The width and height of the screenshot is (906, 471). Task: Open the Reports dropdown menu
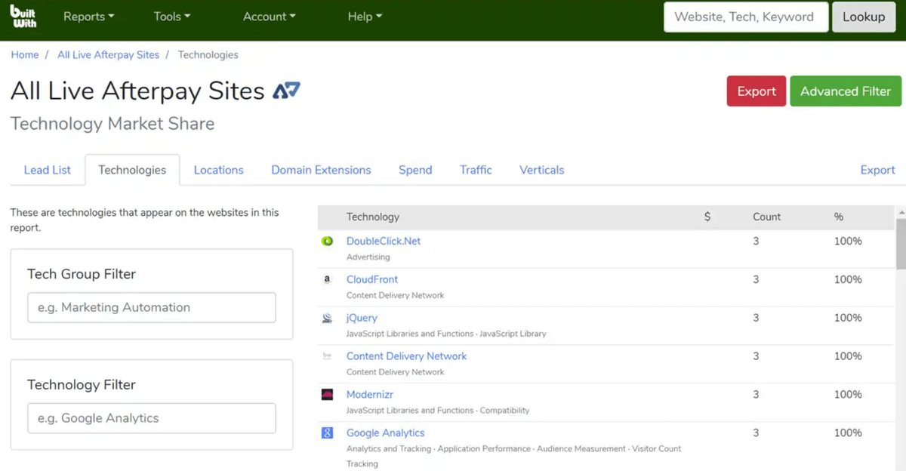(88, 17)
